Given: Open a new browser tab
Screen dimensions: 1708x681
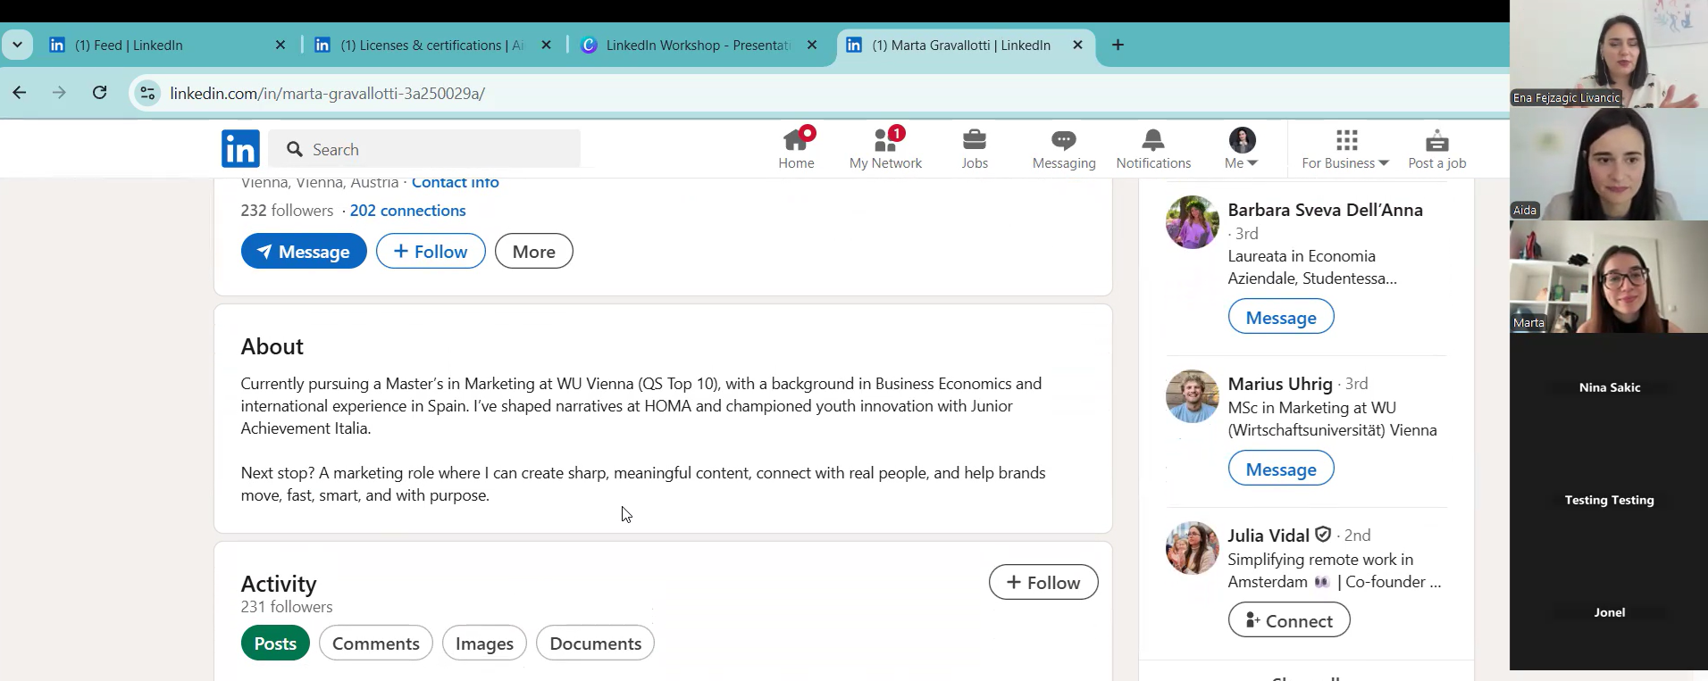Looking at the screenshot, I should point(1118,45).
